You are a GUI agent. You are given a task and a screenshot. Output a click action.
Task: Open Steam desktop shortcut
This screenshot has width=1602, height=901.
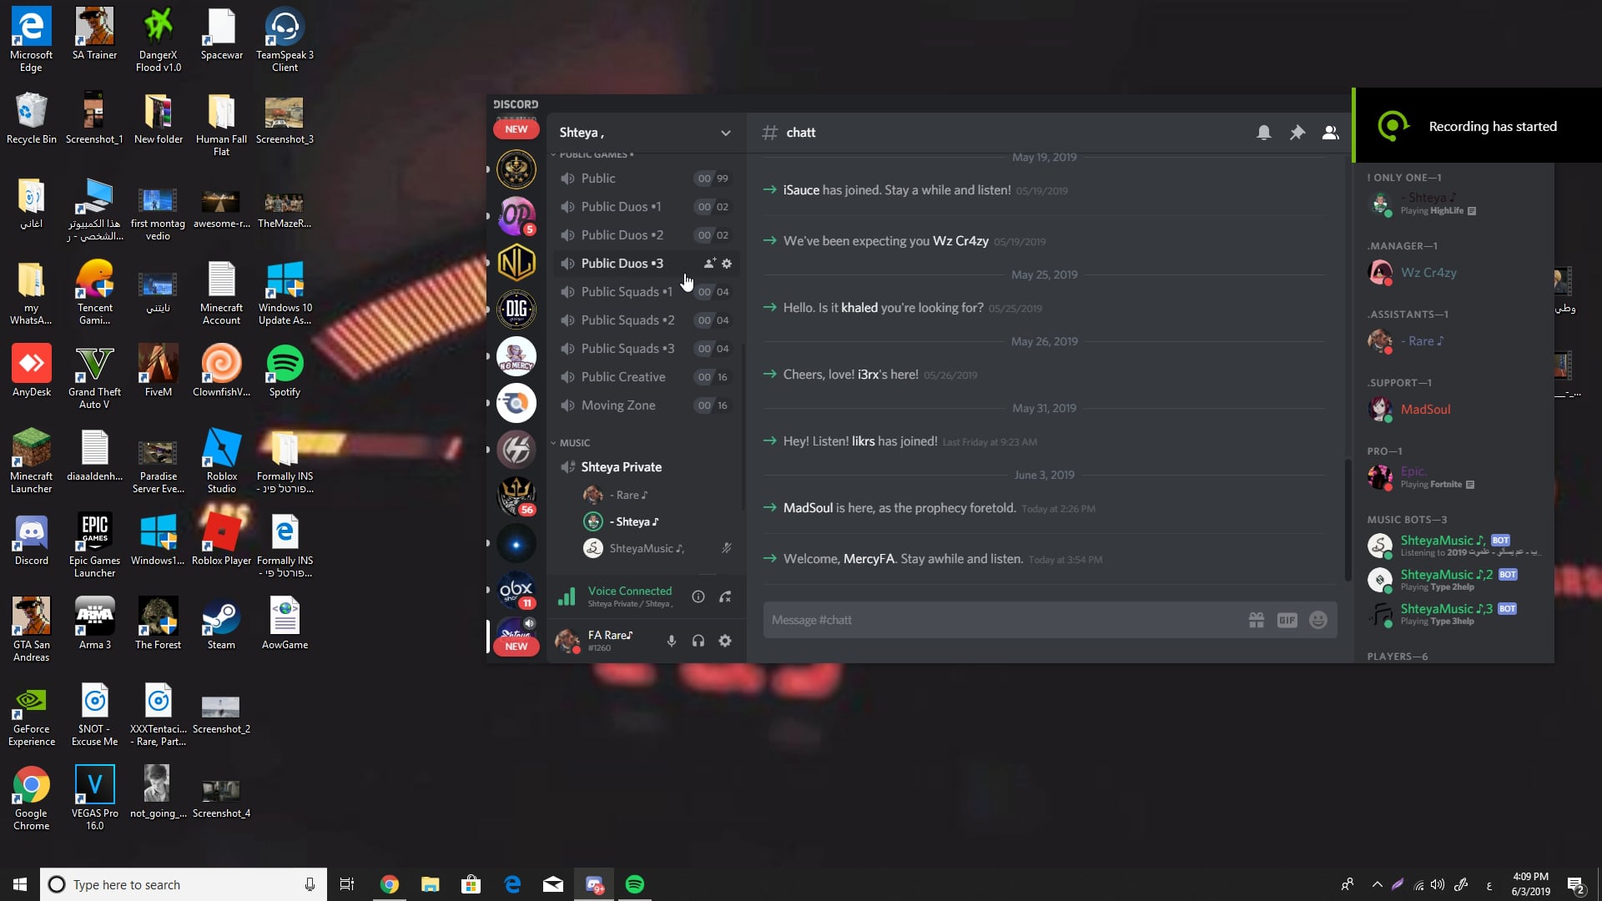pyautogui.click(x=221, y=625)
